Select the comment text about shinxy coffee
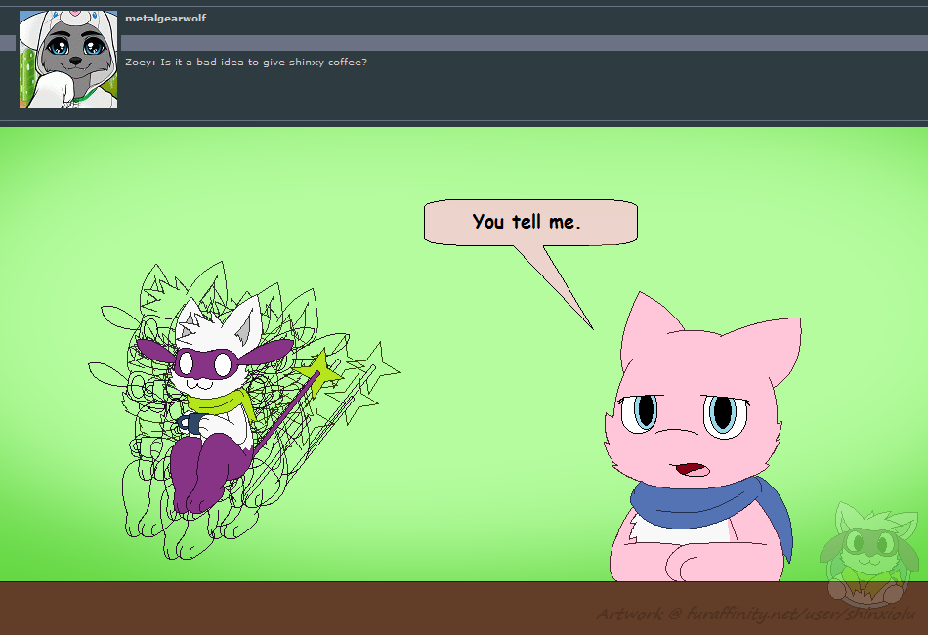The height and width of the screenshot is (635, 928). coord(246,63)
